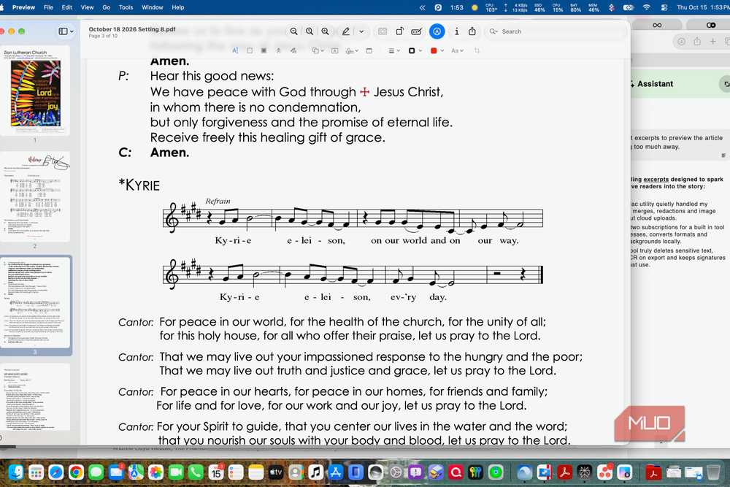The width and height of the screenshot is (730, 487).
Task: Click the Wi-Fi status icon in menu bar
Action: pyautogui.click(x=646, y=7)
